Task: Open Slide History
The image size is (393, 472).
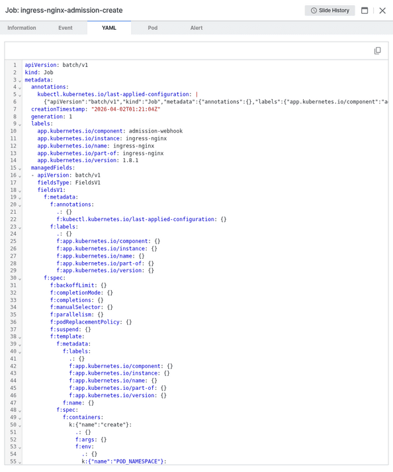Action: tap(329, 11)
